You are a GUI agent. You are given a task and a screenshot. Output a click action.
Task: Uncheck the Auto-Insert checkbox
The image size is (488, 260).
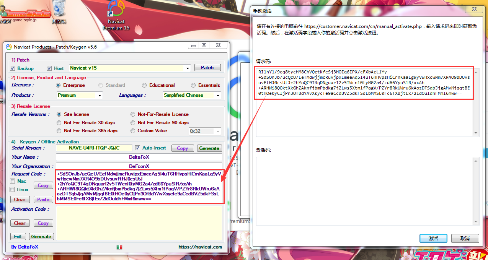pyautogui.click(x=138, y=148)
